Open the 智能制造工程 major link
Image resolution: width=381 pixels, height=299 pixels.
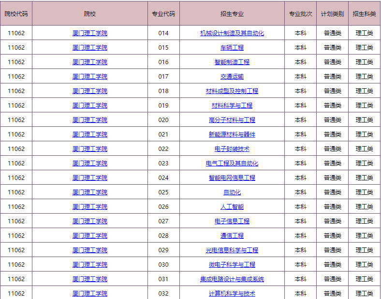[232, 62]
